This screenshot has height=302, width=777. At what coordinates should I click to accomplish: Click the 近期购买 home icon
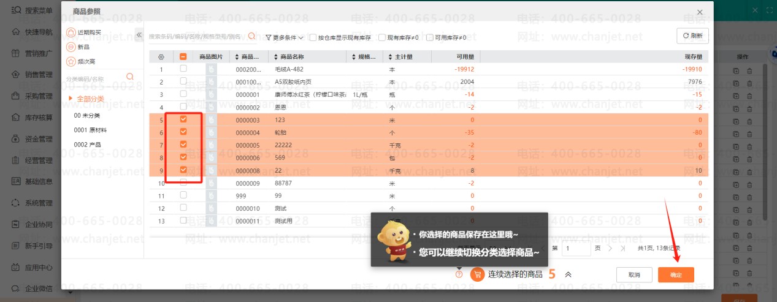click(71, 32)
